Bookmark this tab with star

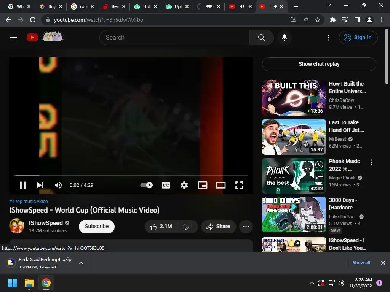(318, 20)
